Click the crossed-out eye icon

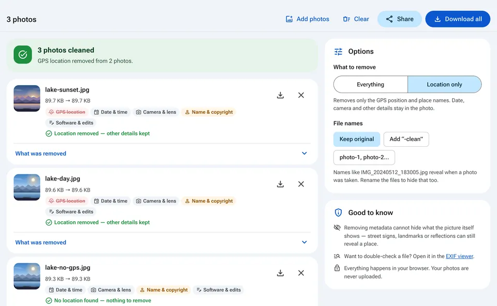tap(337, 227)
